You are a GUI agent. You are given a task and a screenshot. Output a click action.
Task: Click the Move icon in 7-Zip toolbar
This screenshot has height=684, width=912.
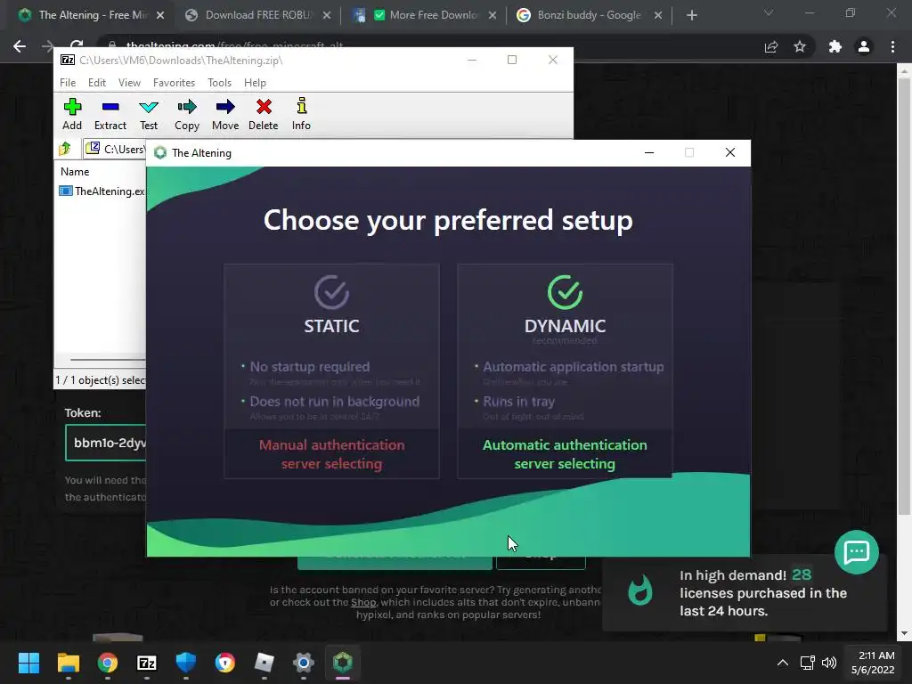point(225,114)
